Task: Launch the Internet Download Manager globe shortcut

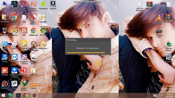Action: (24, 85)
